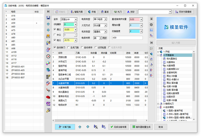Screen dimensions: 201x137
Task: Click the 开粗 toolbar button
Action: (92, 12)
